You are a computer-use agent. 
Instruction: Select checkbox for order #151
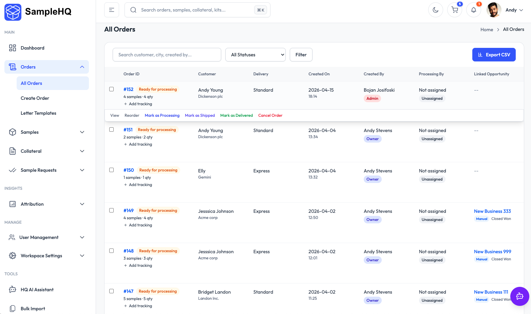[111, 130]
